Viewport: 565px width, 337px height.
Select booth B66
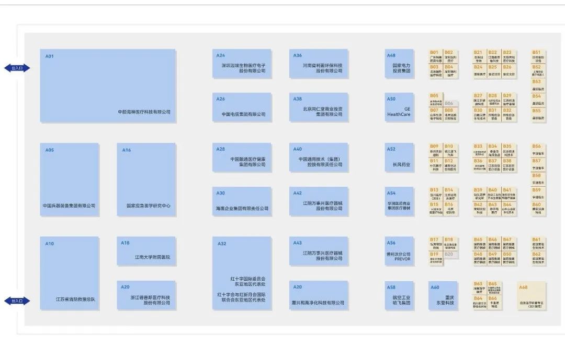[x=494, y=303]
